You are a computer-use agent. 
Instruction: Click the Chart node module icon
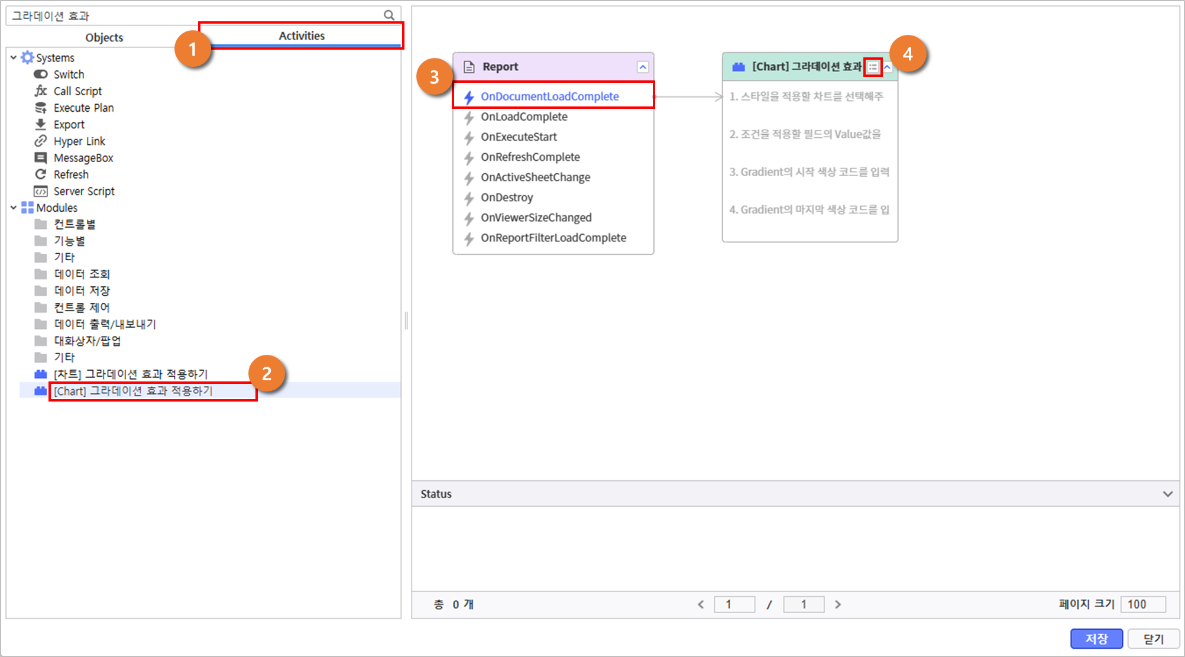click(x=739, y=67)
